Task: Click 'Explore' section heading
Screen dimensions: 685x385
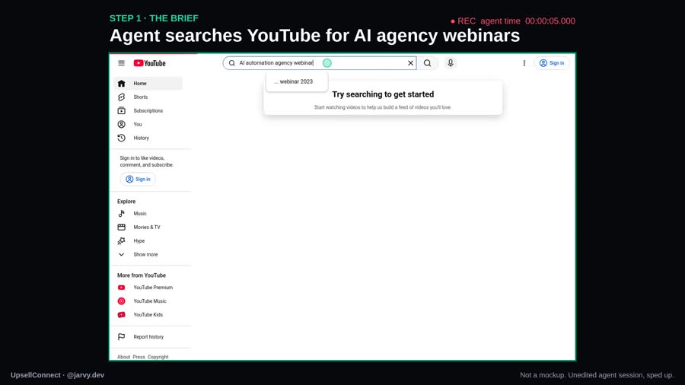Action: pos(126,202)
